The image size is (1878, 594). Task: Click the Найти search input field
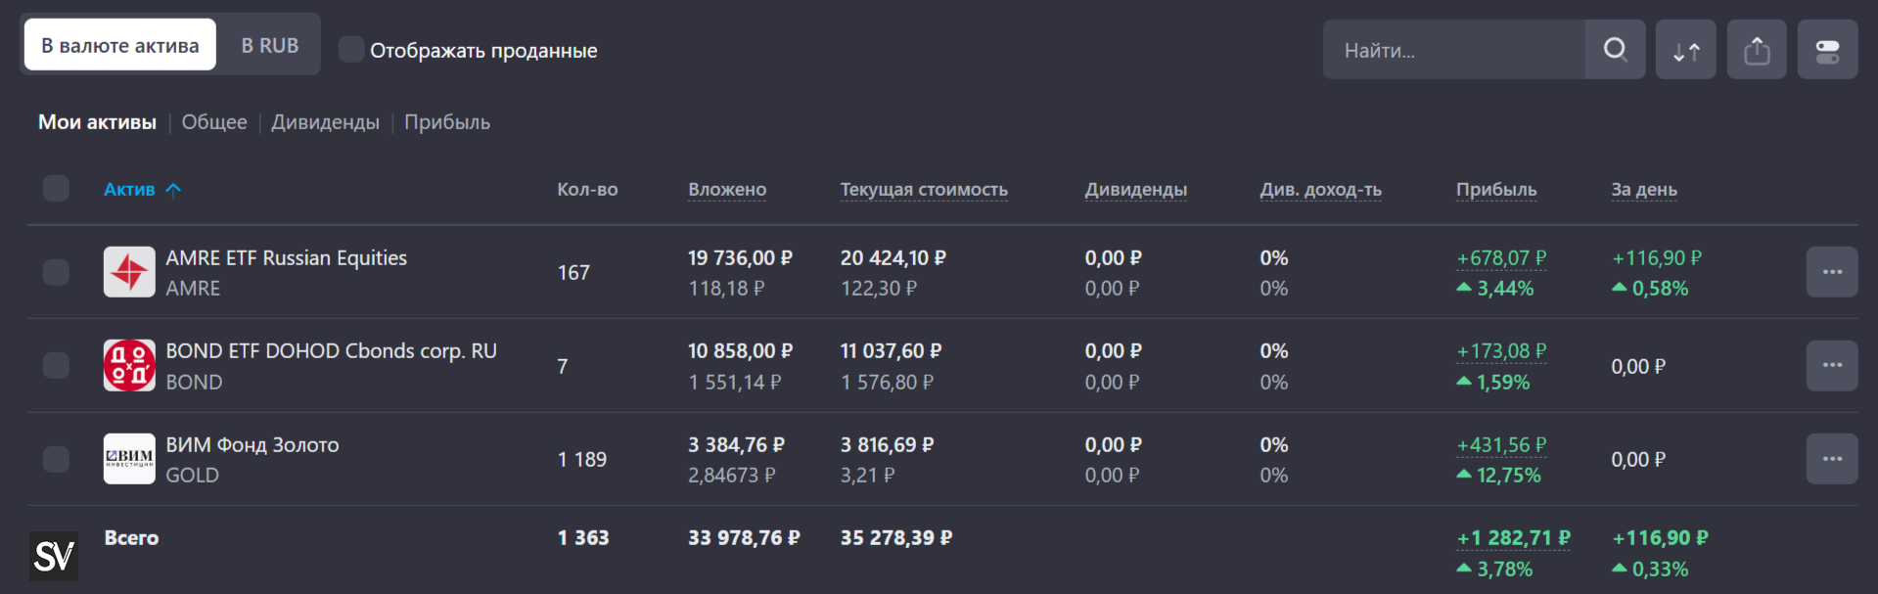coord(1453,50)
